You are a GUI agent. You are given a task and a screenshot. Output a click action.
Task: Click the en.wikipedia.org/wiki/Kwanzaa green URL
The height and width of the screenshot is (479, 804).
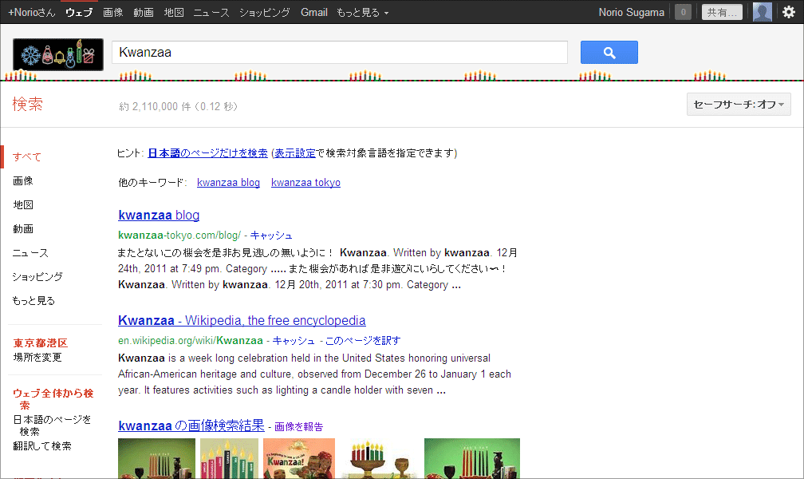click(190, 341)
